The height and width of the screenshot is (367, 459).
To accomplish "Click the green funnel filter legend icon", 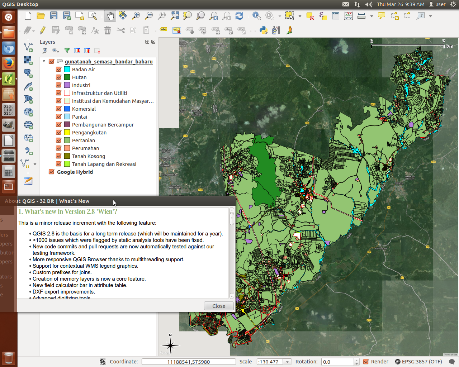I will (x=67, y=51).
